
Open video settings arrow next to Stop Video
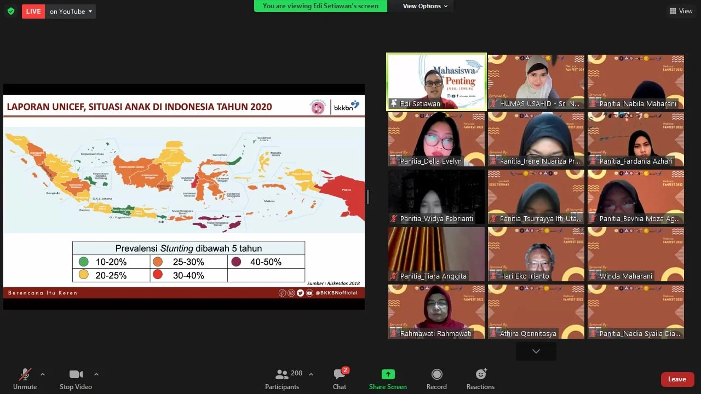tap(96, 374)
